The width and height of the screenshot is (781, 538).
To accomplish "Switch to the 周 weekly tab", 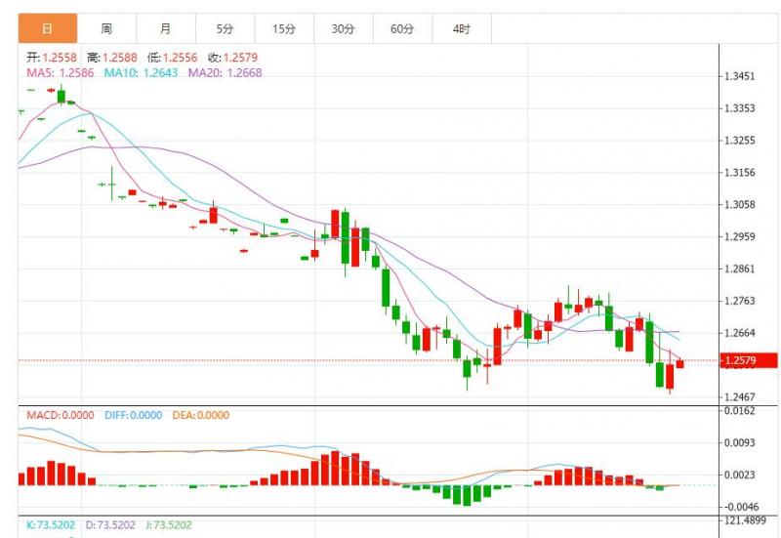I will pyautogui.click(x=106, y=28).
